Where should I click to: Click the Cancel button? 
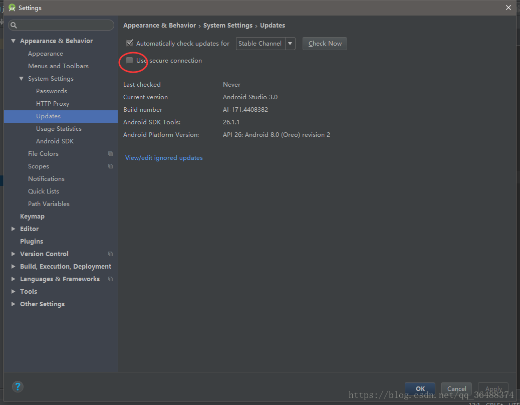(456, 389)
